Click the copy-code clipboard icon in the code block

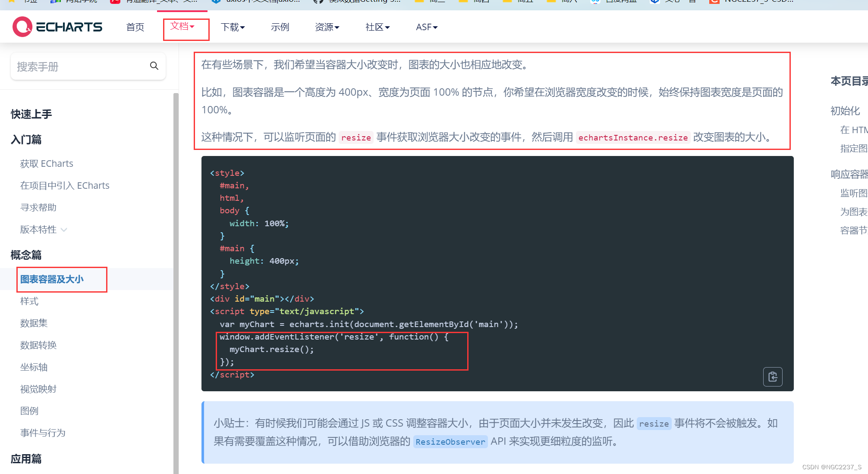point(773,377)
